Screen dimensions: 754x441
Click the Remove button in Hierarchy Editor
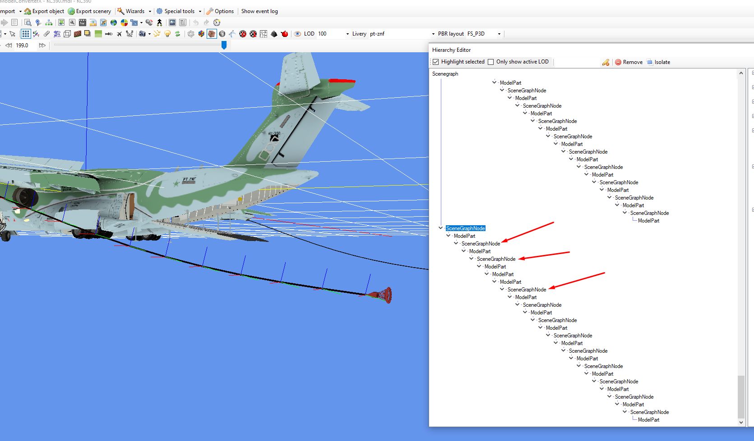(x=629, y=62)
